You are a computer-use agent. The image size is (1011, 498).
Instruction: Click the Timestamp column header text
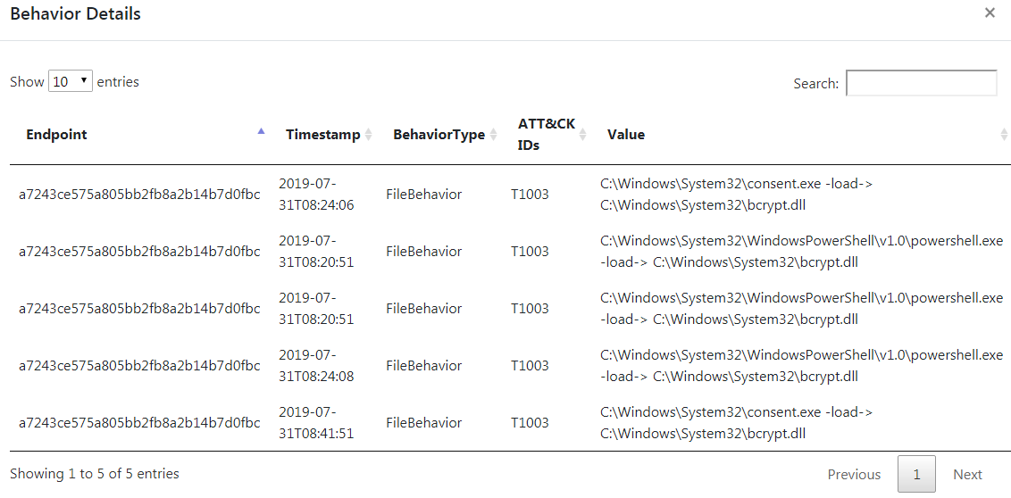[x=323, y=135]
